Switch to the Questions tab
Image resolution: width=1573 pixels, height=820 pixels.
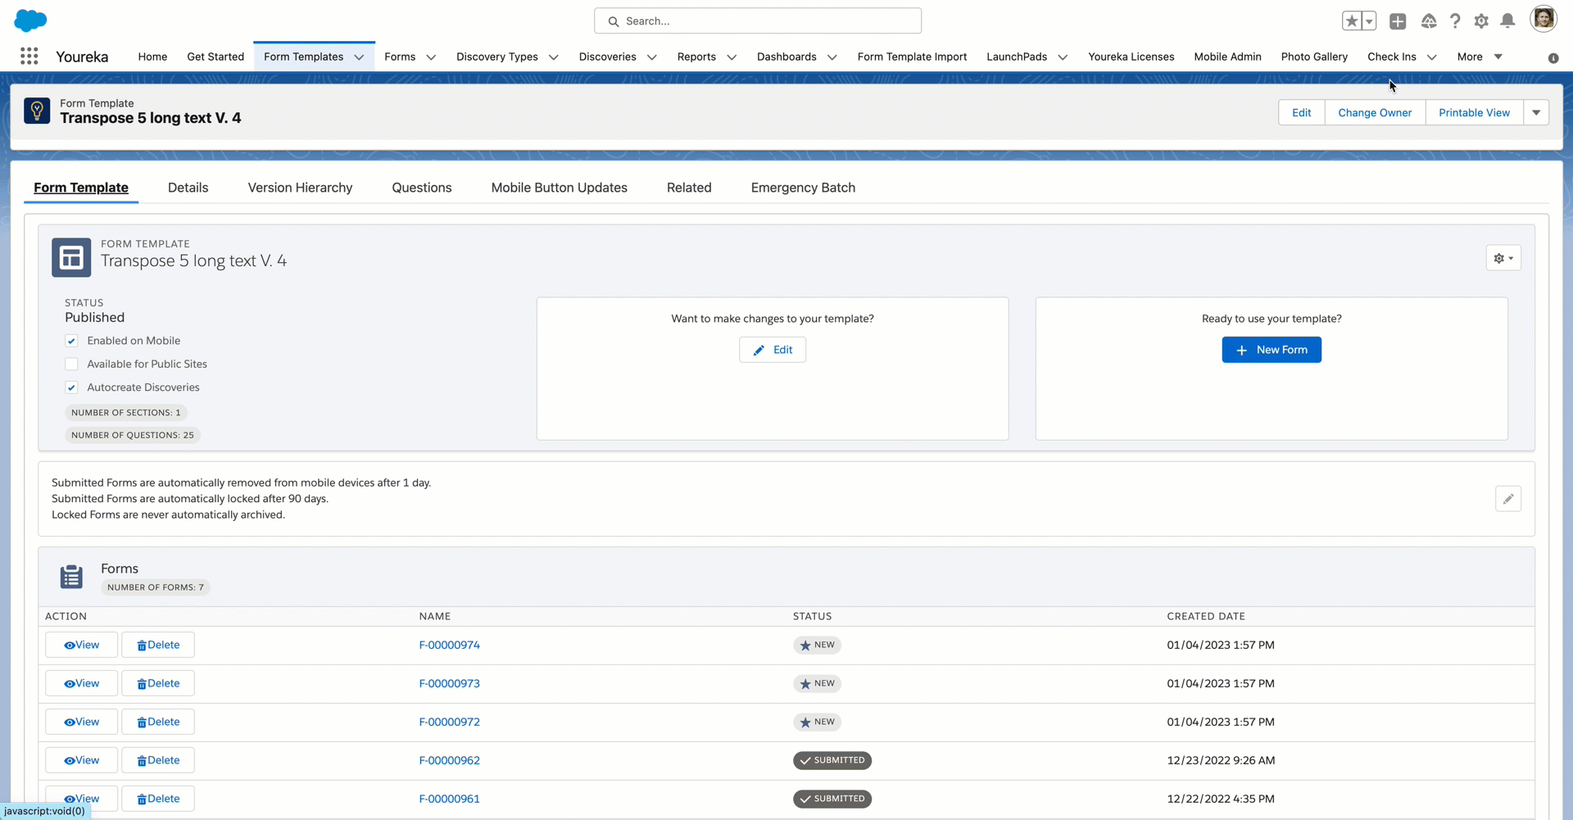tap(421, 188)
